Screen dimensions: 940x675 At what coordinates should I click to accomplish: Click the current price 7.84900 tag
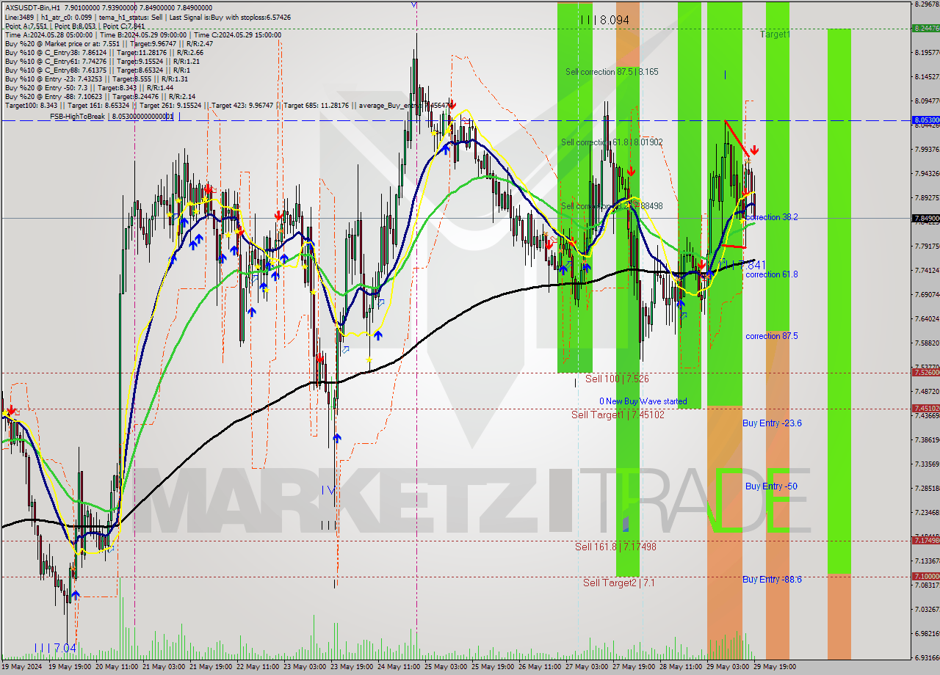[926, 218]
